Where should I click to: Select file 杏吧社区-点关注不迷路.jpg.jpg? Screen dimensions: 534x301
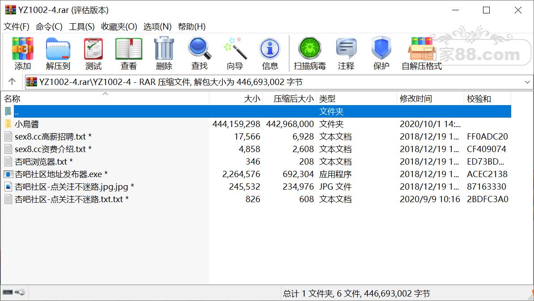[x=74, y=187]
